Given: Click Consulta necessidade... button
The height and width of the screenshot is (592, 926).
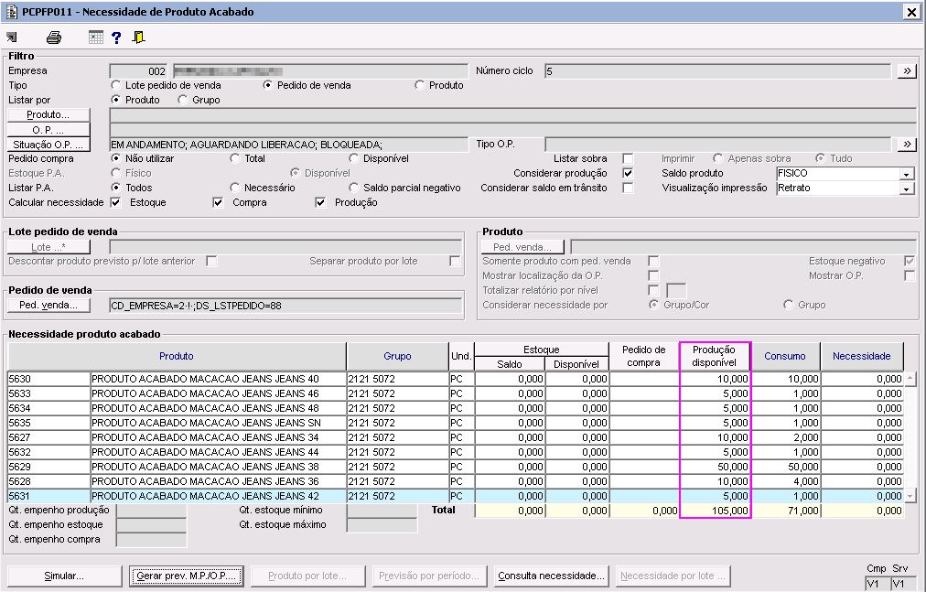Looking at the screenshot, I should [551, 576].
